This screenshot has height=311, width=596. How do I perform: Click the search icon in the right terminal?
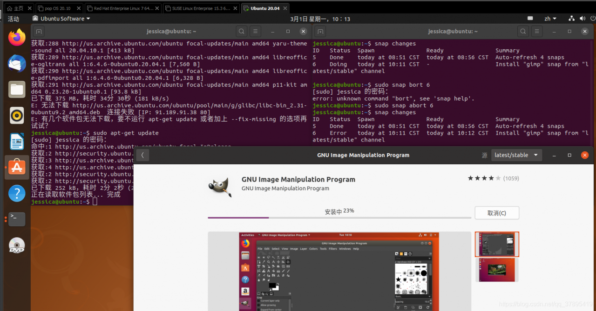click(523, 32)
